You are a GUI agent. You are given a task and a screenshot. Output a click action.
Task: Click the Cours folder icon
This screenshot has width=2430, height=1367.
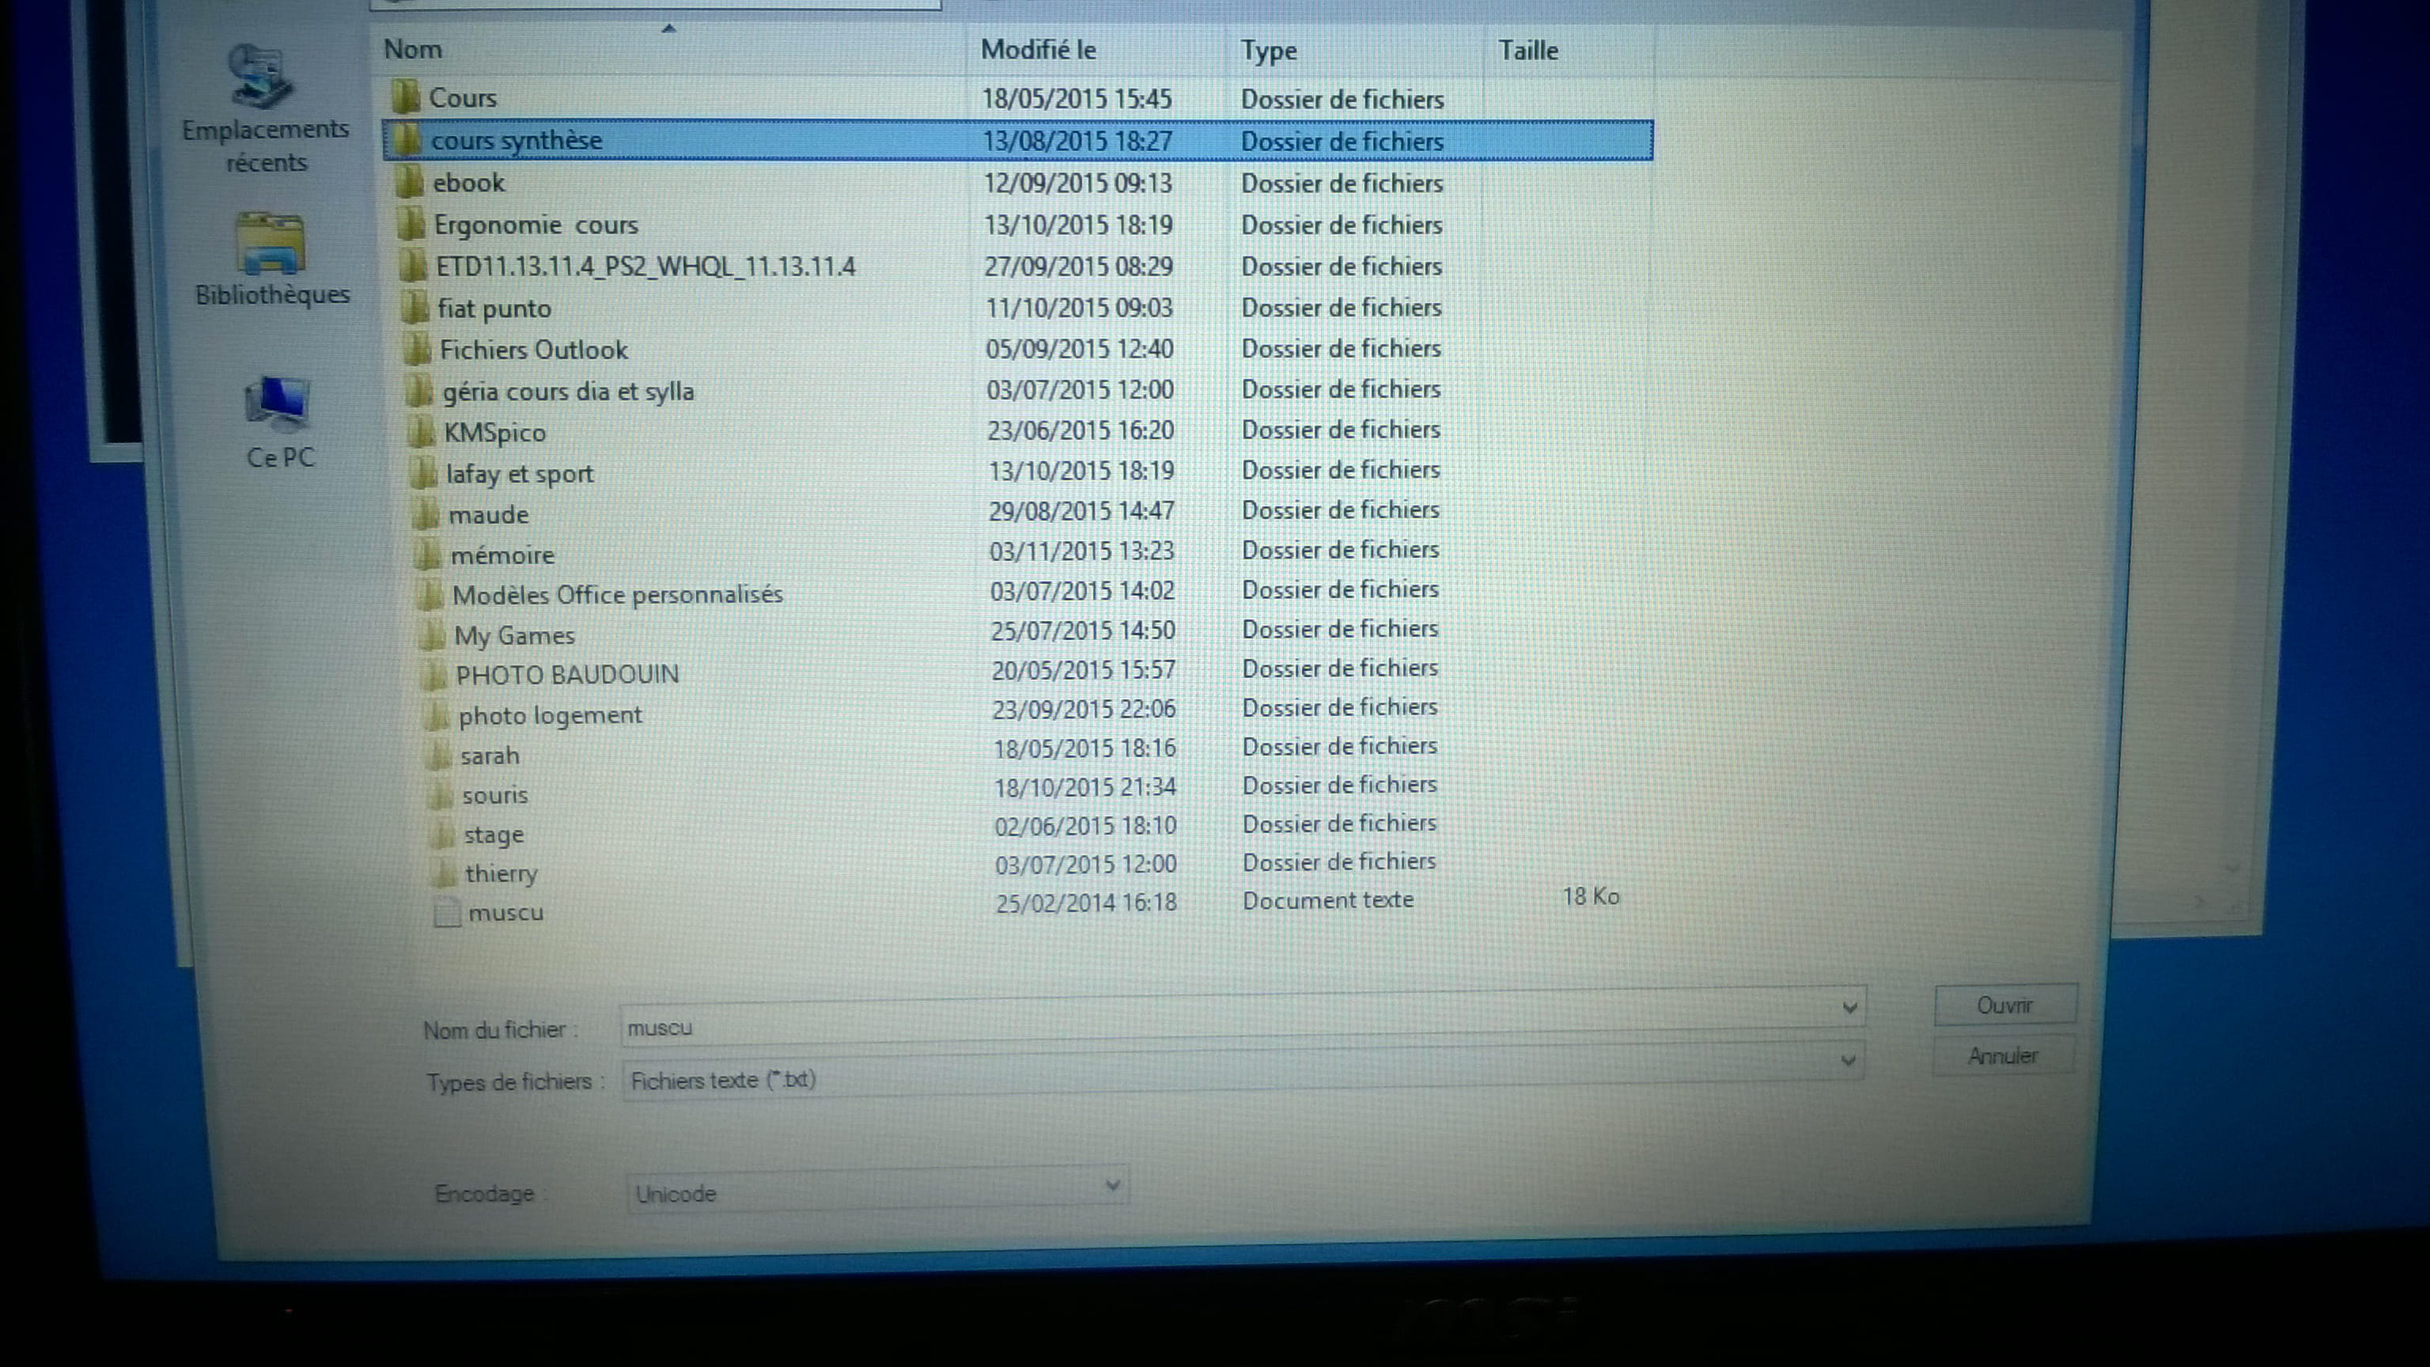point(406,97)
